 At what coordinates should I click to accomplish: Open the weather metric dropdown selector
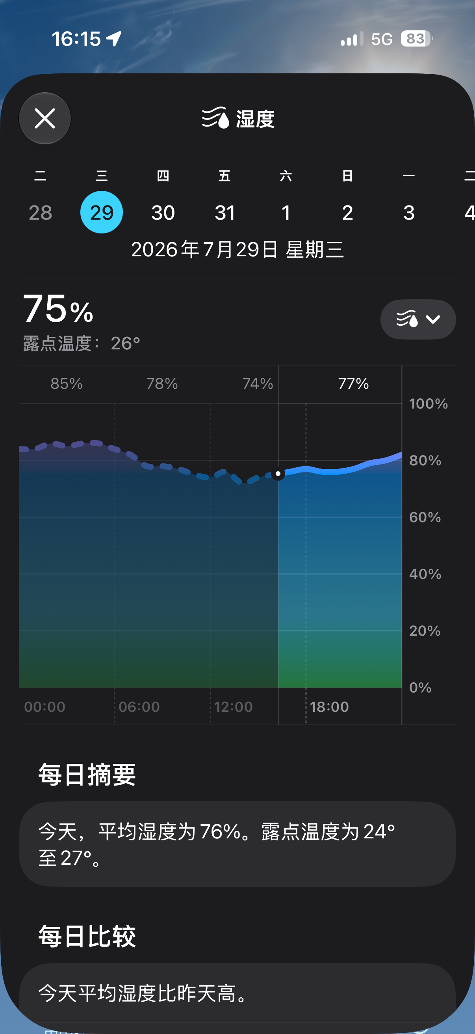(x=417, y=319)
